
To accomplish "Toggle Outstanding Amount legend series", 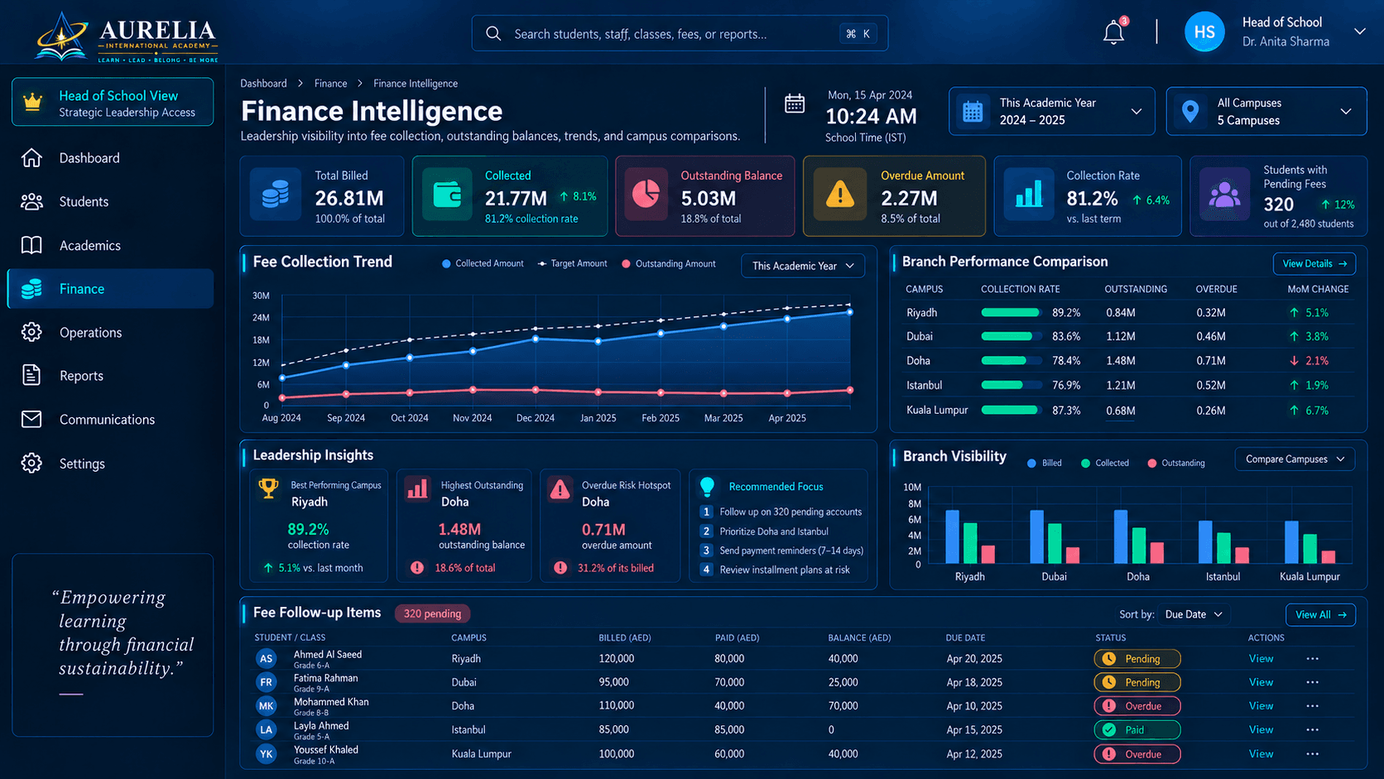I will (x=668, y=263).
